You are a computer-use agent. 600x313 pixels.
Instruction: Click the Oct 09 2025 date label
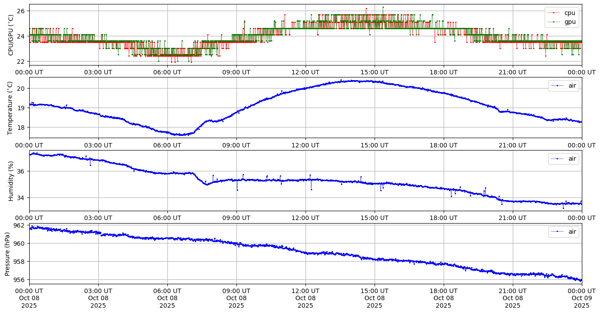[581, 298]
